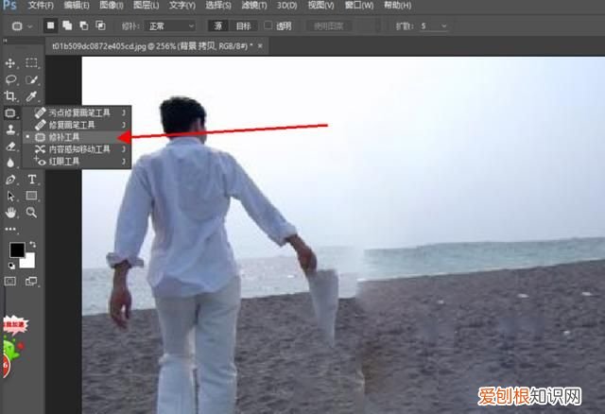Viewport: 605px width, 414px height.
Task: Select the 目标 patch option
Action: tap(244, 26)
